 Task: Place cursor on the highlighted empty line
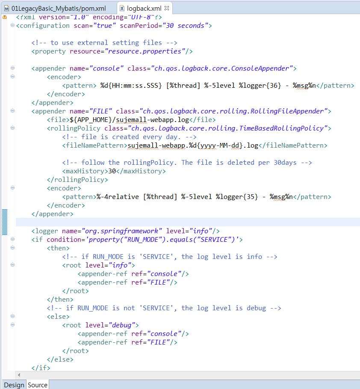point(188,222)
